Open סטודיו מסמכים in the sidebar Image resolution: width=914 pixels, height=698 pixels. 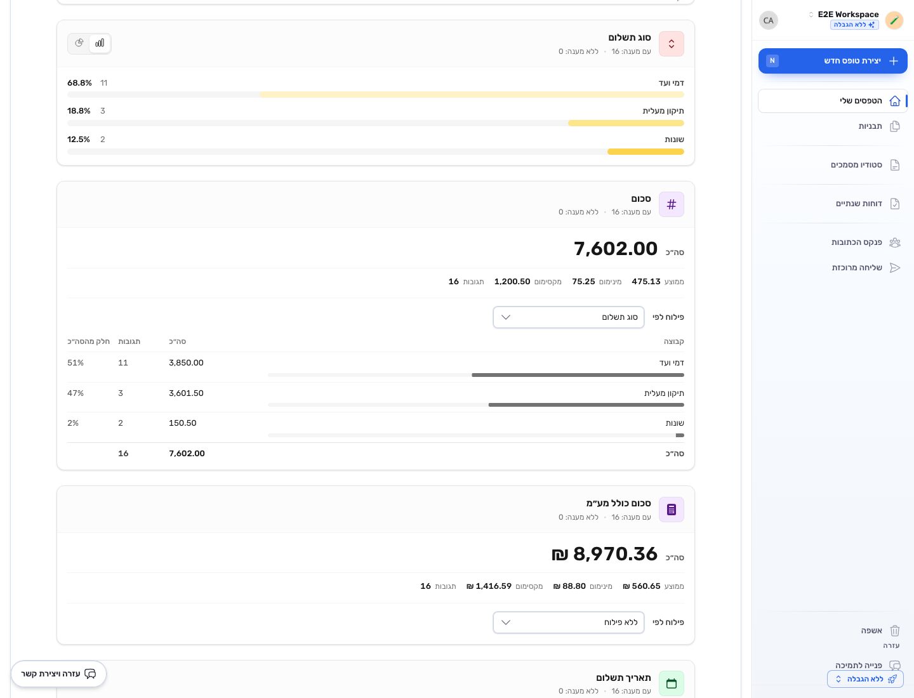[833, 165]
